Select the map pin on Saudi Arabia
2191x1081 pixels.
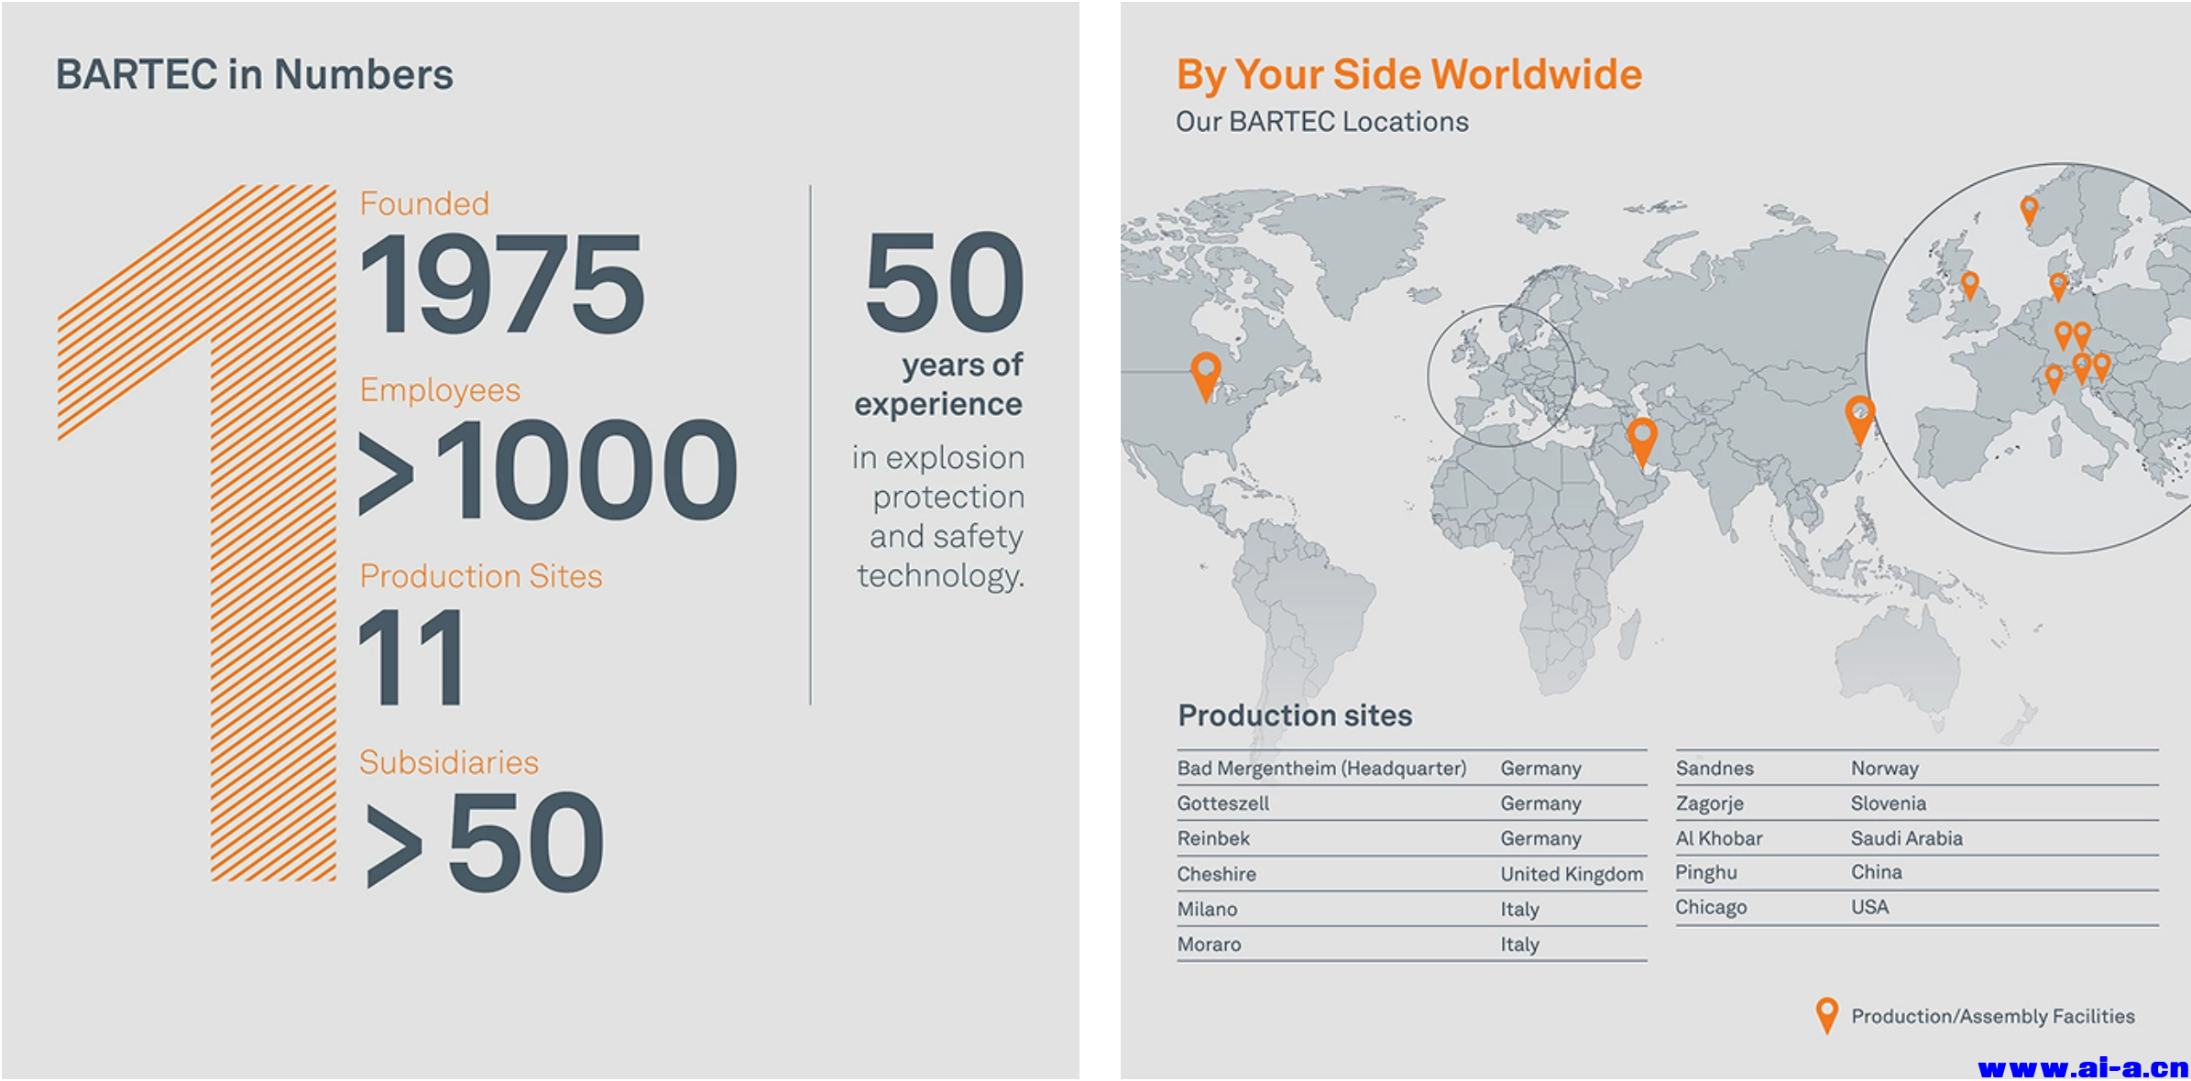1642,442
